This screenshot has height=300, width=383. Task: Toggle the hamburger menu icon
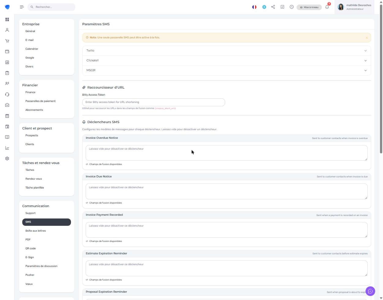pyautogui.click(x=22, y=7)
